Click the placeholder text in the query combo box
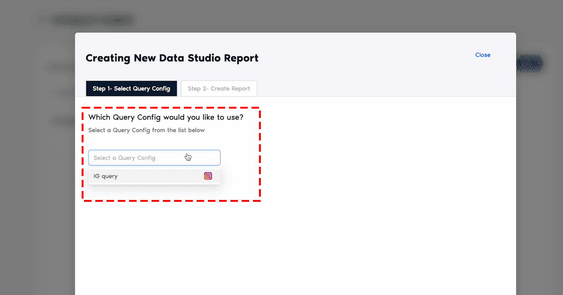563x295 pixels. click(x=124, y=158)
